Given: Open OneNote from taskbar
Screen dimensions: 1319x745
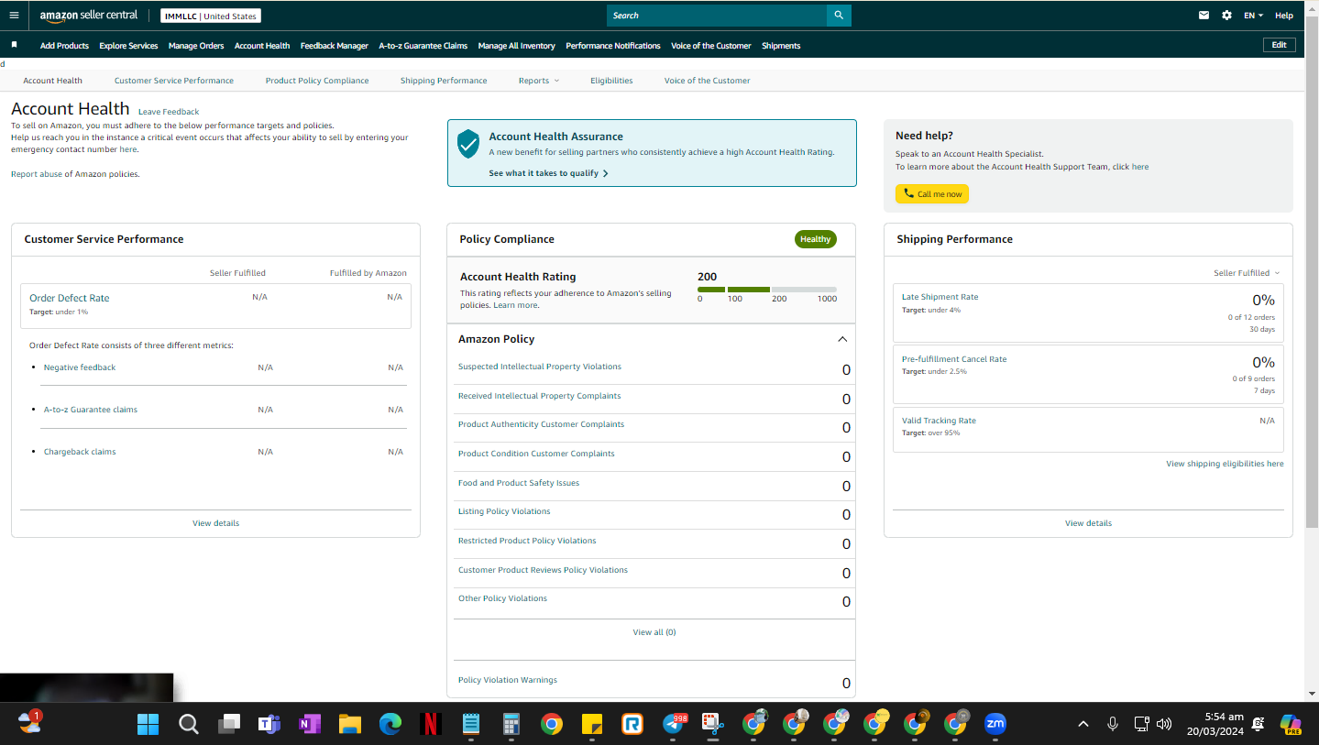Looking at the screenshot, I should pyautogui.click(x=309, y=724).
